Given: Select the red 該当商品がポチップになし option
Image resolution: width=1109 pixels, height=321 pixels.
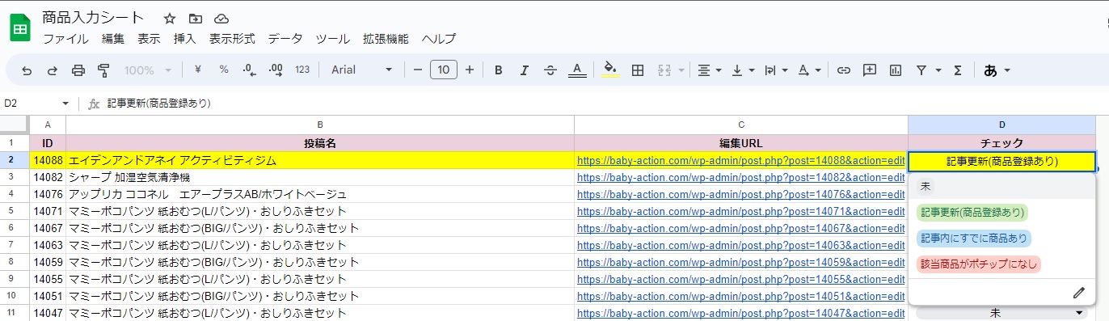Looking at the screenshot, I should click(x=979, y=264).
